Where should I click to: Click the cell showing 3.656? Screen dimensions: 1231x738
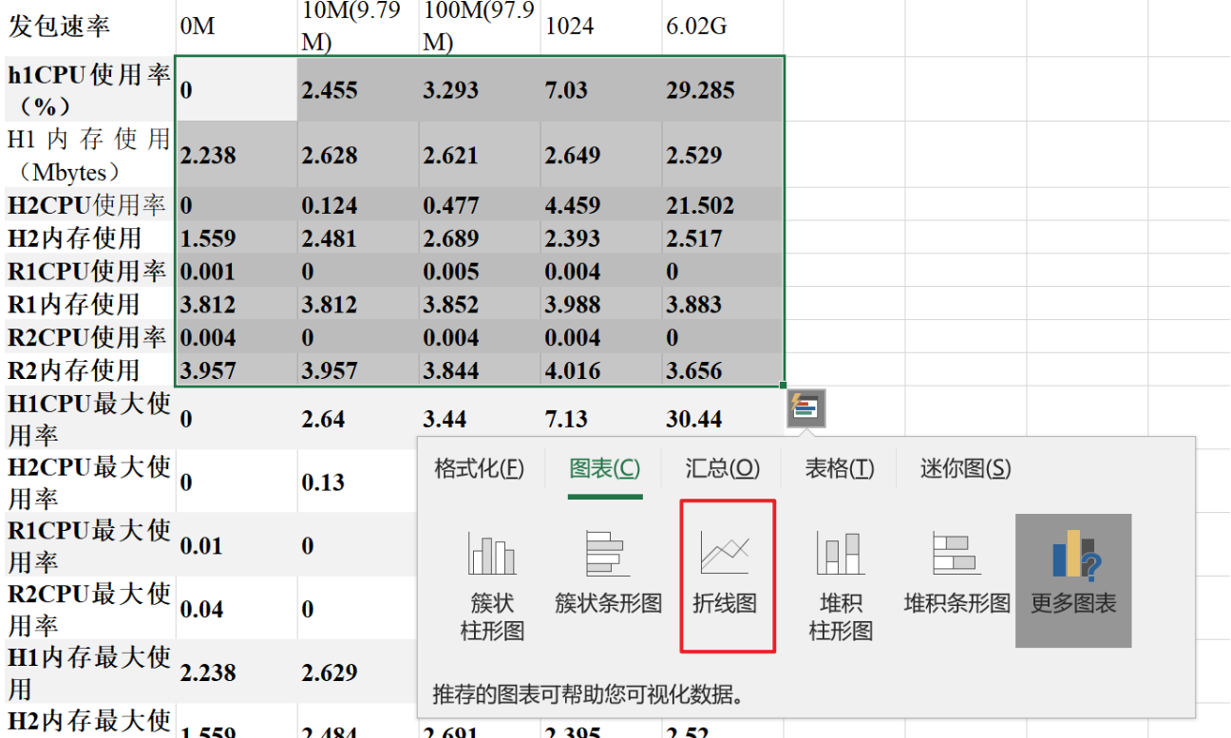click(722, 370)
